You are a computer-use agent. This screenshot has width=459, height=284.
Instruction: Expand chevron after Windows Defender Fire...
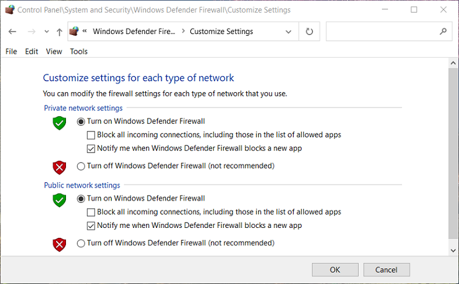(x=183, y=31)
